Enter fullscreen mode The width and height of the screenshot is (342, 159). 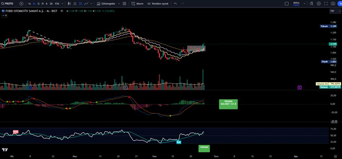click(326, 4)
